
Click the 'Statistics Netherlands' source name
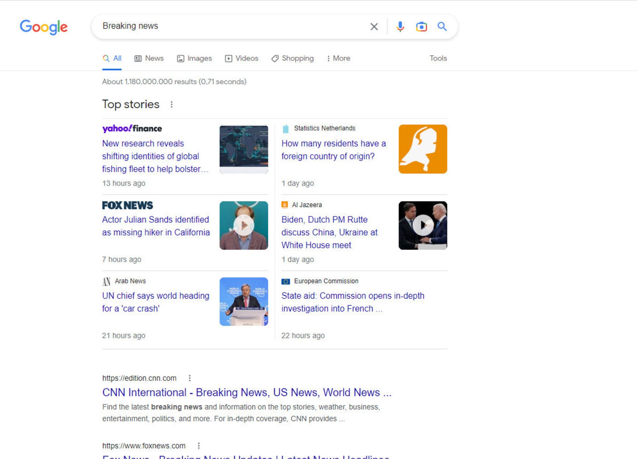pyautogui.click(x=324, y=128)
